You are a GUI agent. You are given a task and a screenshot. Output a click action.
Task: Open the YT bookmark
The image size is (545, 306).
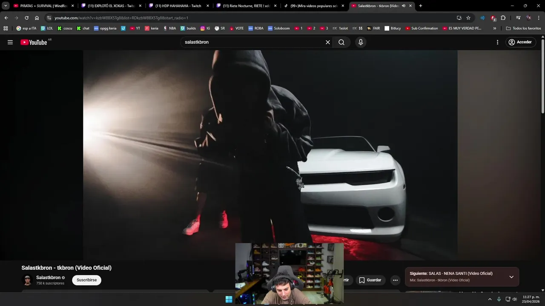[135, 28]
